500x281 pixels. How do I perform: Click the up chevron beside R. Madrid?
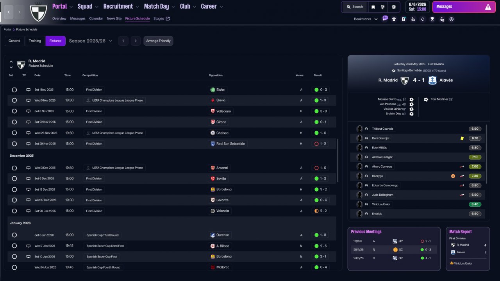click(x=11, y=61)
